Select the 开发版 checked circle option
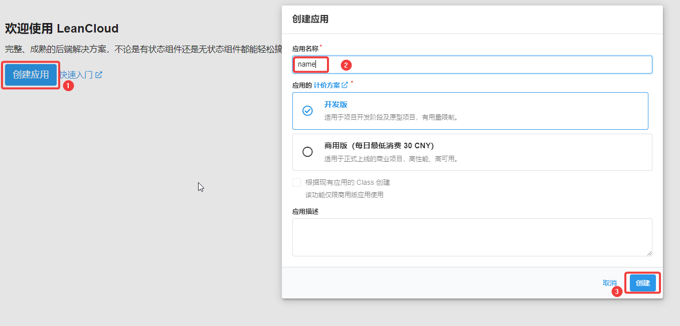This screenshot has width=680, height=326. click(x=307, y=111)
